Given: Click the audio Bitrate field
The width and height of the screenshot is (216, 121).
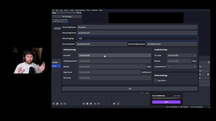Looking at the screenshot, I should tap(179, 61).
